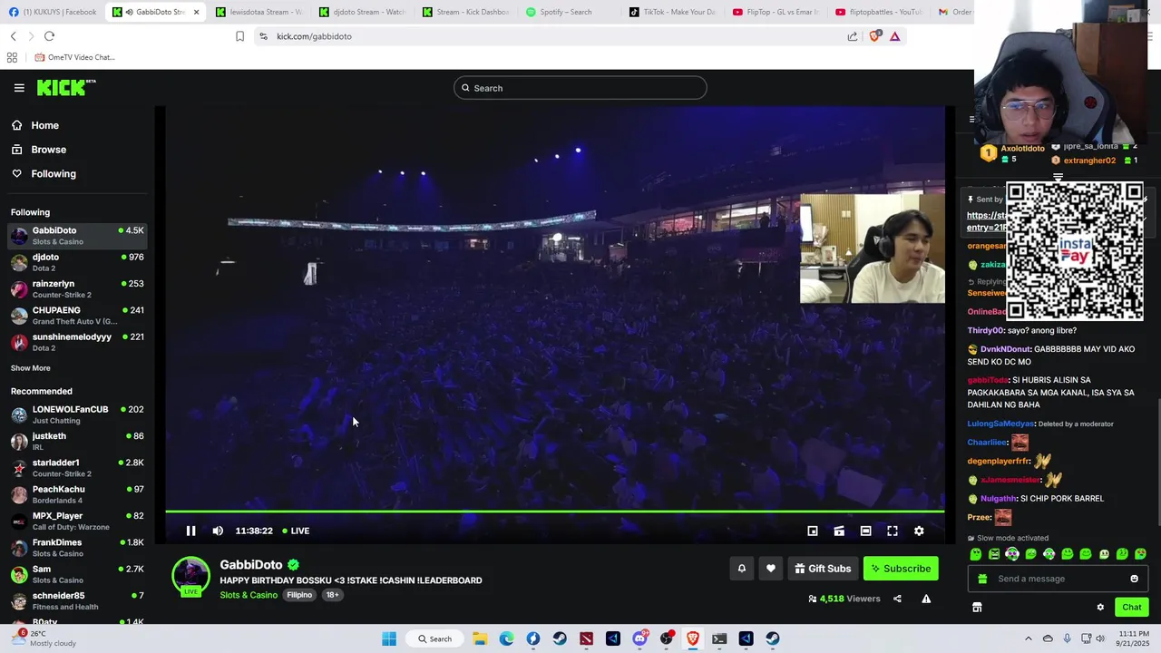
Task: Send message with Chat button
Action: [1131, 608]
